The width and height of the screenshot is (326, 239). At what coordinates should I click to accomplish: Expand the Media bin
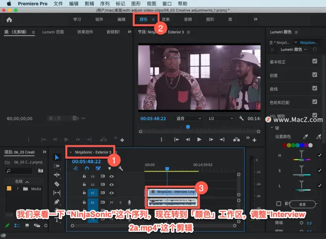coord(18,189)
